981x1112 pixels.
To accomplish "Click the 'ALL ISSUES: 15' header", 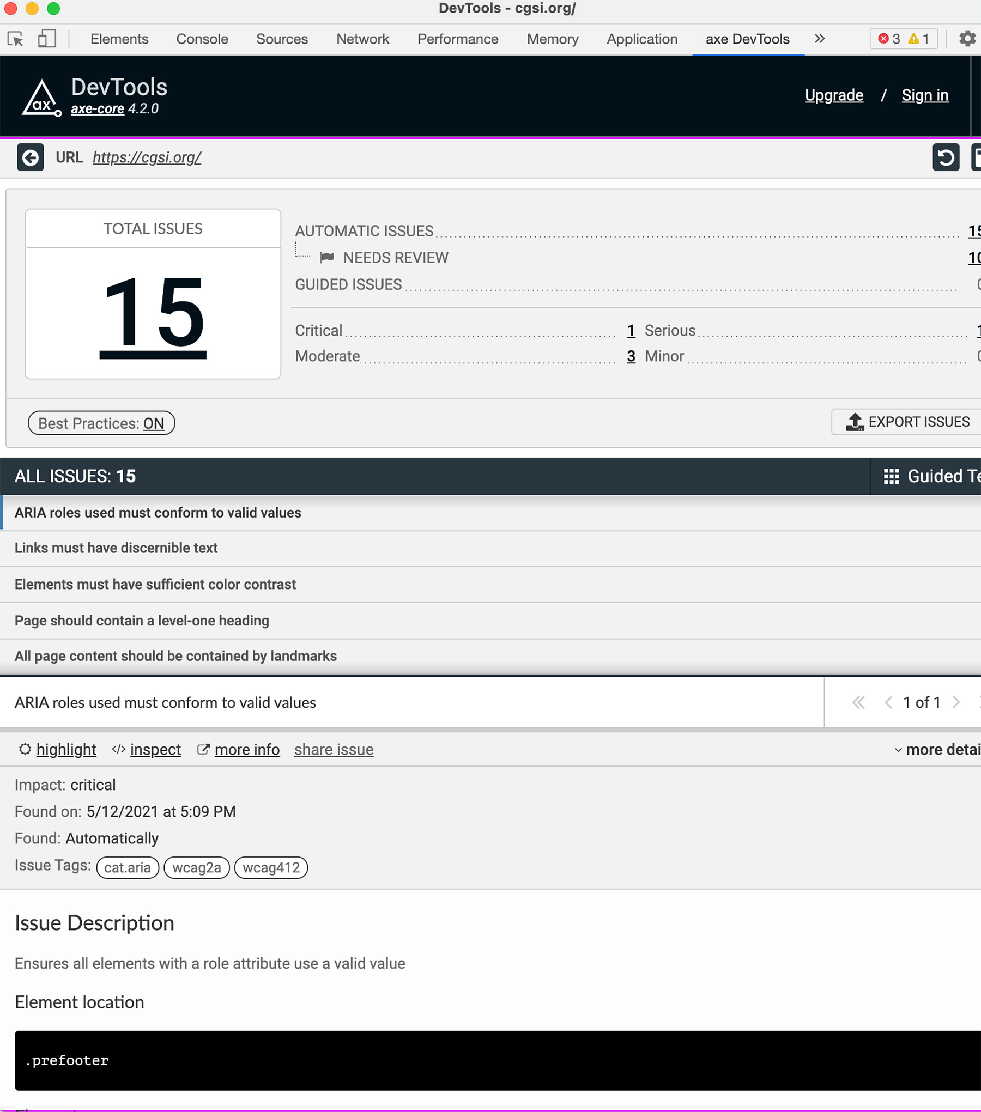I will pos(75,476).
